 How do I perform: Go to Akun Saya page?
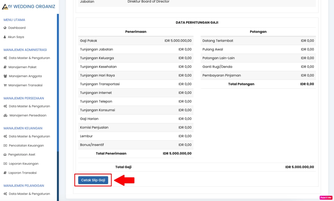(16, 37)
